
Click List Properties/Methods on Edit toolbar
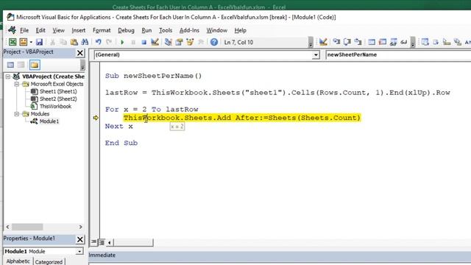425,42
